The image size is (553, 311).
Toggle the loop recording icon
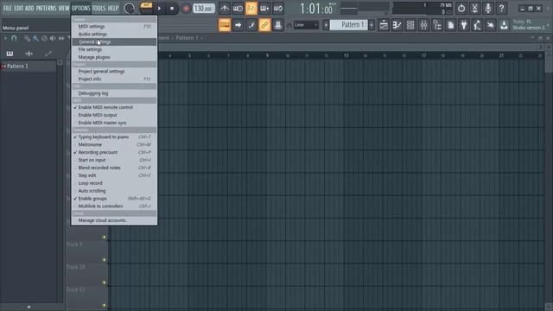pos(278,8)
